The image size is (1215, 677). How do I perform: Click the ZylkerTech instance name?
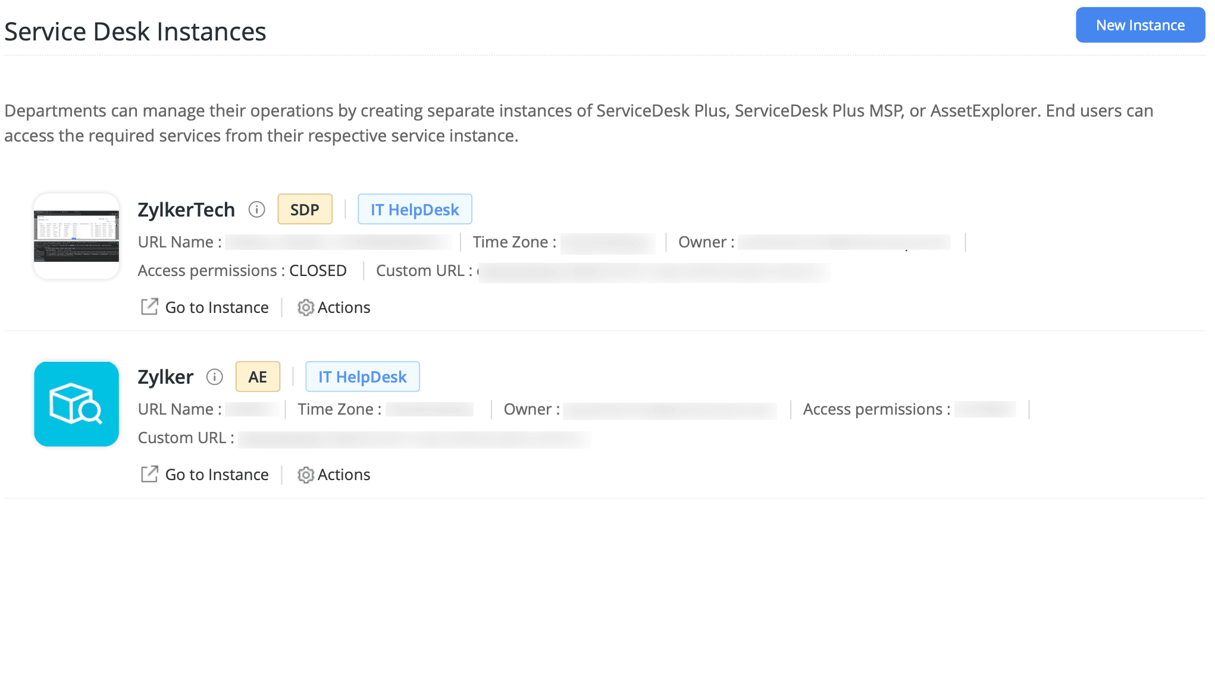pos(186,209)
